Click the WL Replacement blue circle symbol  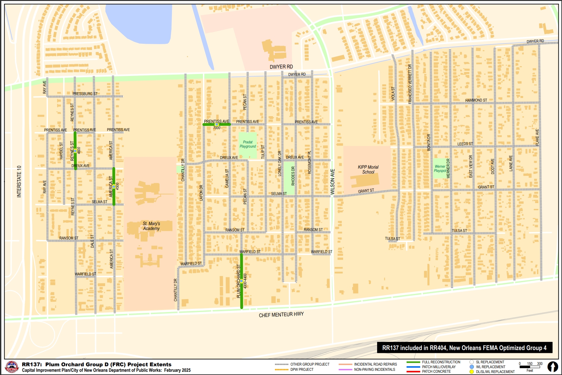[471, 367]
